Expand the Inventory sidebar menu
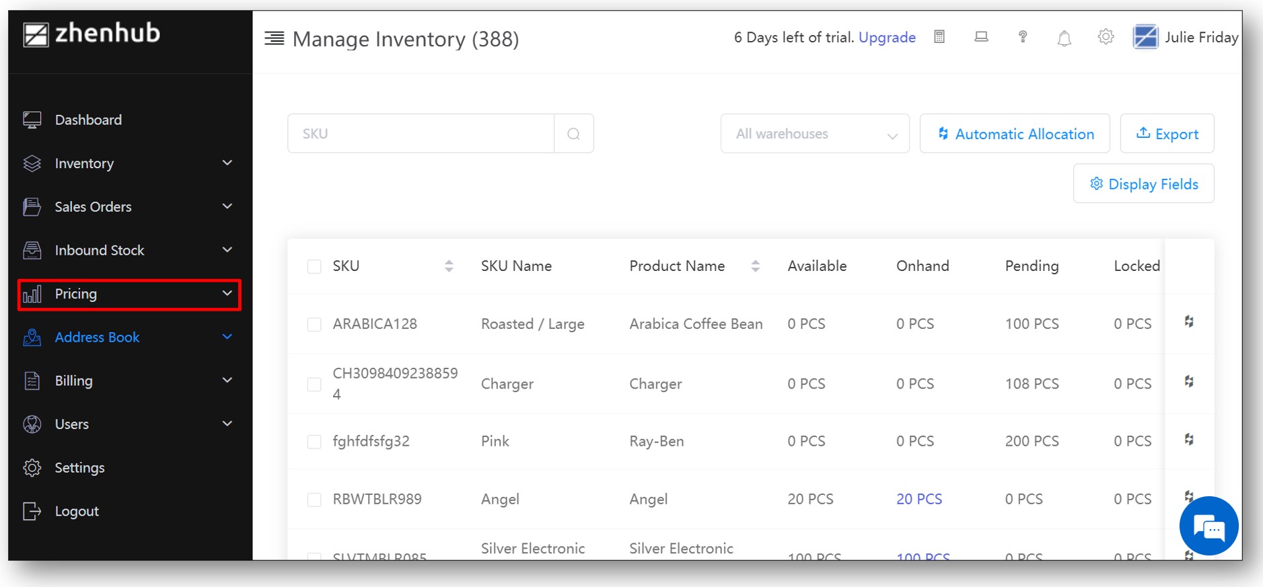Viewport: 1263px width, 587px height. 128,163
